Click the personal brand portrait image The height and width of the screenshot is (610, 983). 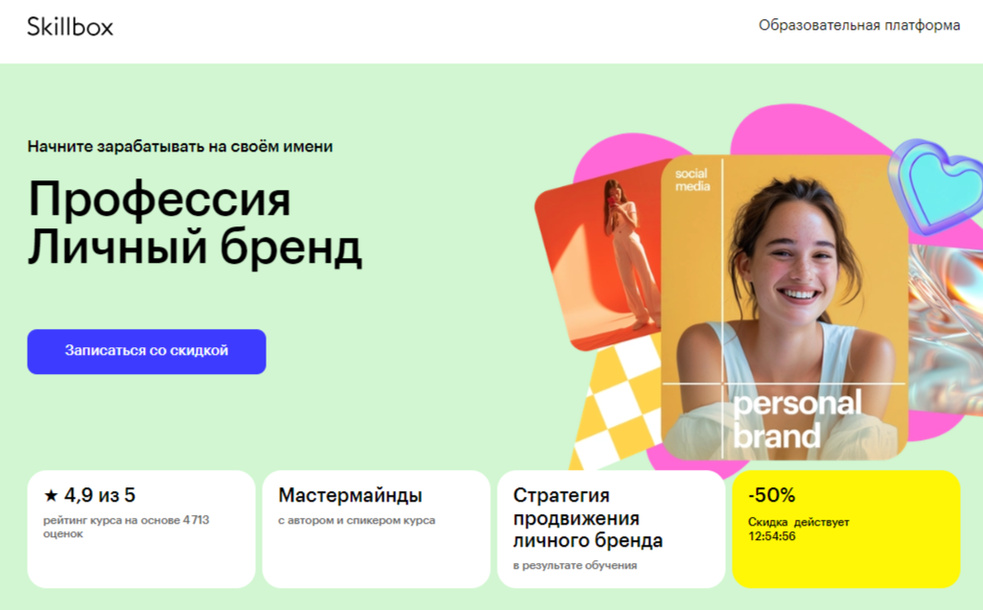tap(784, 307)
